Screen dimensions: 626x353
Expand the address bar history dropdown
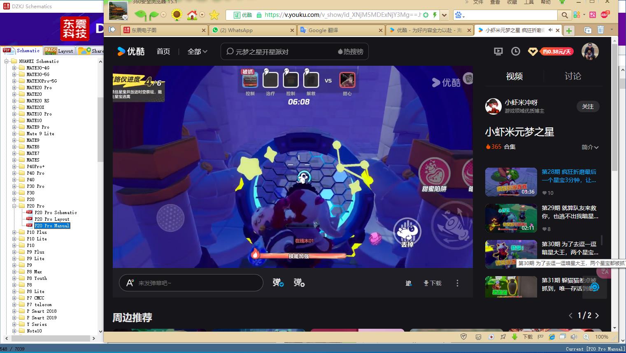[x=444, y=15]
